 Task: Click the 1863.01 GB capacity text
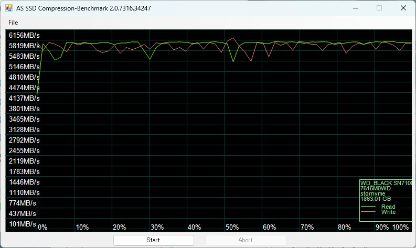(x=376, y=199)
